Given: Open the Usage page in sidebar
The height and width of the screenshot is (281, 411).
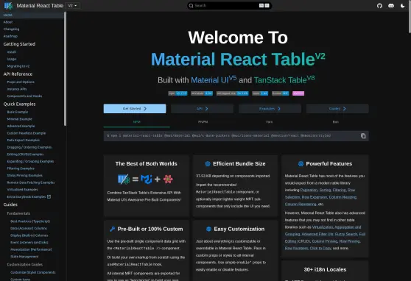Looking at the screenshot, I should point(12,59).
